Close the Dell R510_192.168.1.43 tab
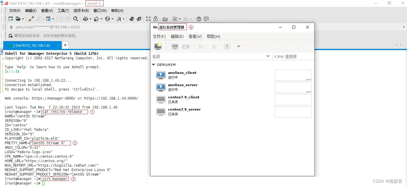407x186 pixels. pos(58,46)
